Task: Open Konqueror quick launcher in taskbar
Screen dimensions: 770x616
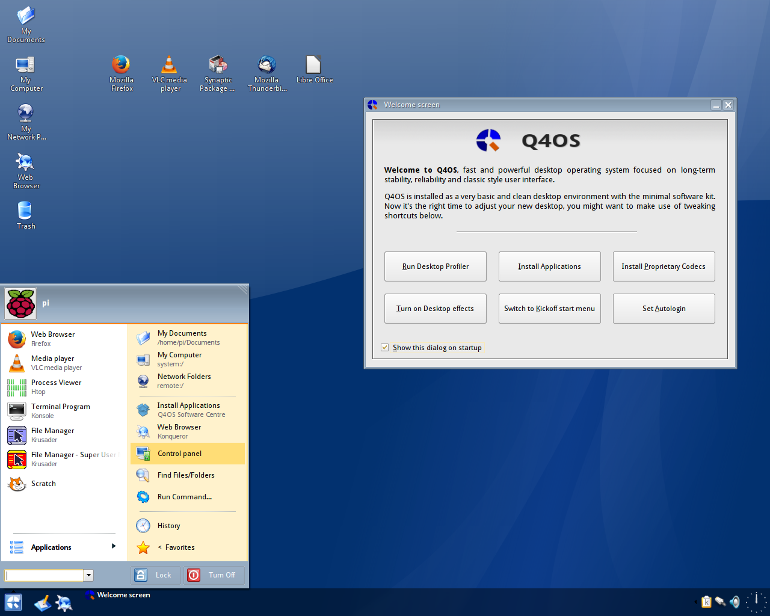Action: point(64,603)
